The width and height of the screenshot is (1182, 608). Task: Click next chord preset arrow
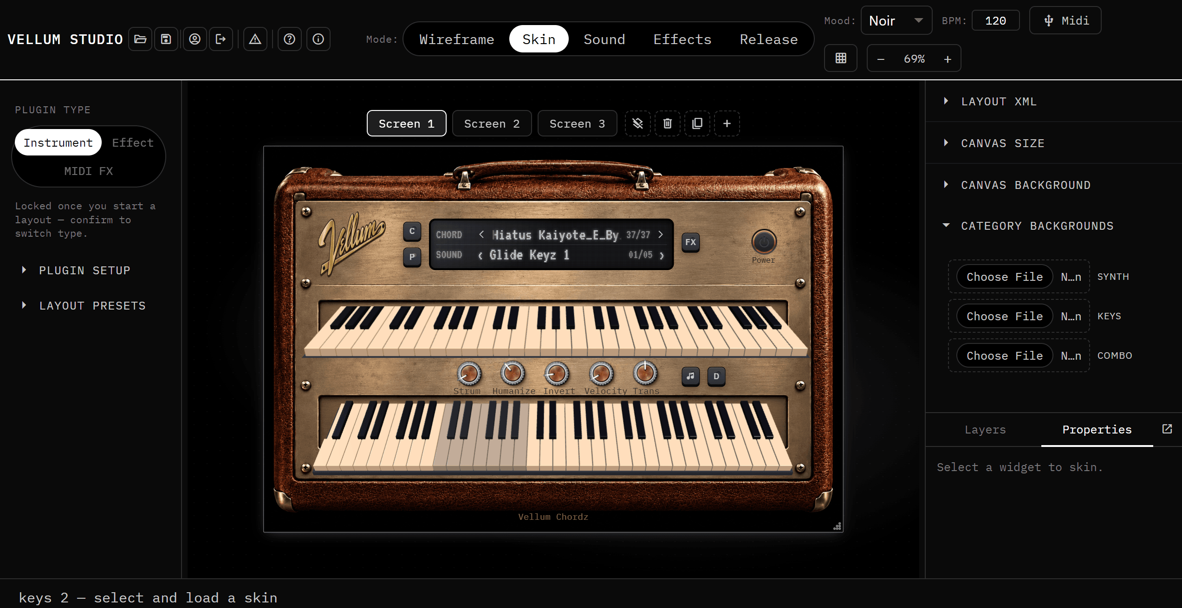661,234
